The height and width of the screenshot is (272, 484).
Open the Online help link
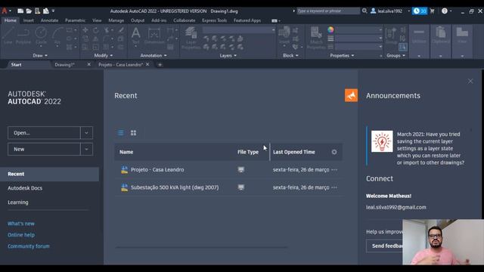(21, 235)
